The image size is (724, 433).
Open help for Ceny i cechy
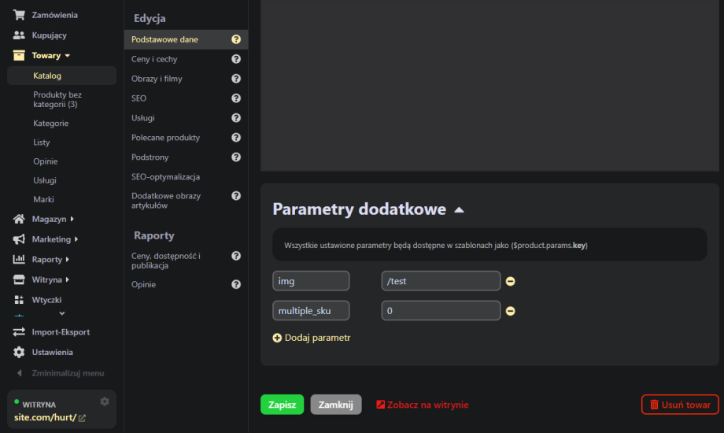click(236, 59)
